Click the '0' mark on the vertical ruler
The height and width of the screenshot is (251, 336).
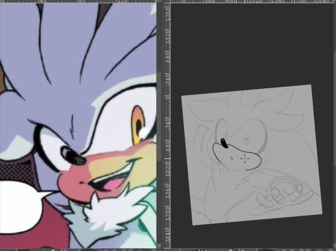[x=168, y=98]
